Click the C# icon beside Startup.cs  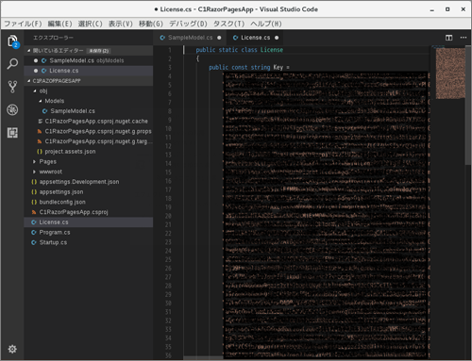(x=34, y=242)
